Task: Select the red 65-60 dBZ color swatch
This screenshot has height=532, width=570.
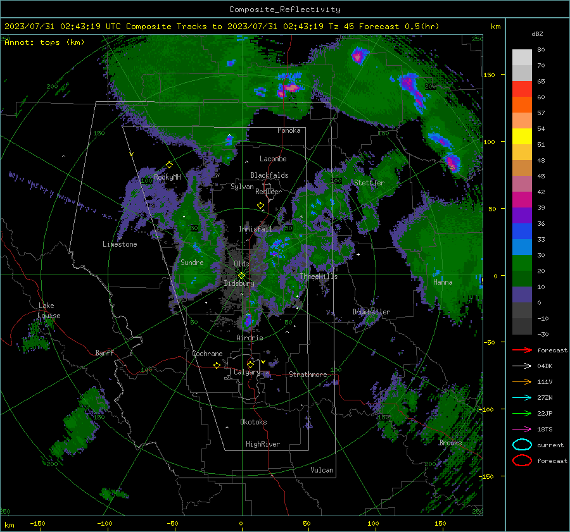Action: 522,89
